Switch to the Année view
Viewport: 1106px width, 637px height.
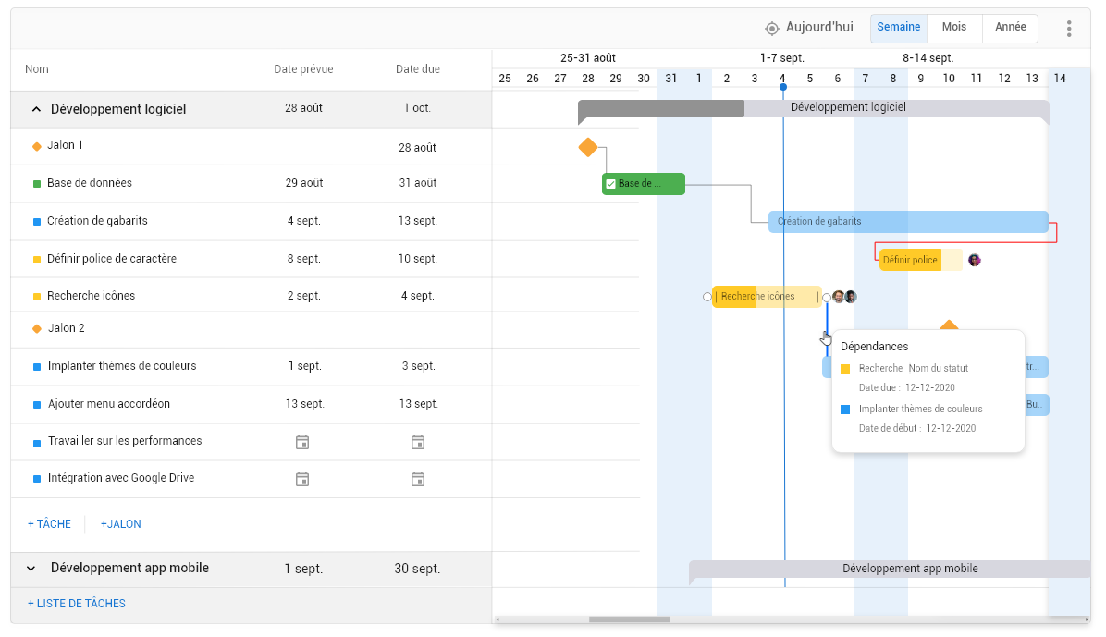pyautogui.click(x=1010, y=28)
